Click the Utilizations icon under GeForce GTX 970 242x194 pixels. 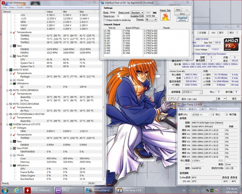pyautogui.click(x=14, y=165)
